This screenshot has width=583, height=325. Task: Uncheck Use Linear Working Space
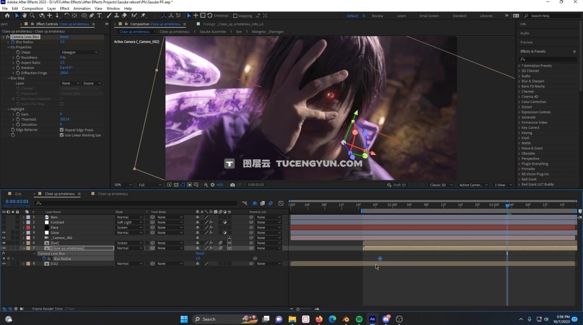(x=62, y=135)
